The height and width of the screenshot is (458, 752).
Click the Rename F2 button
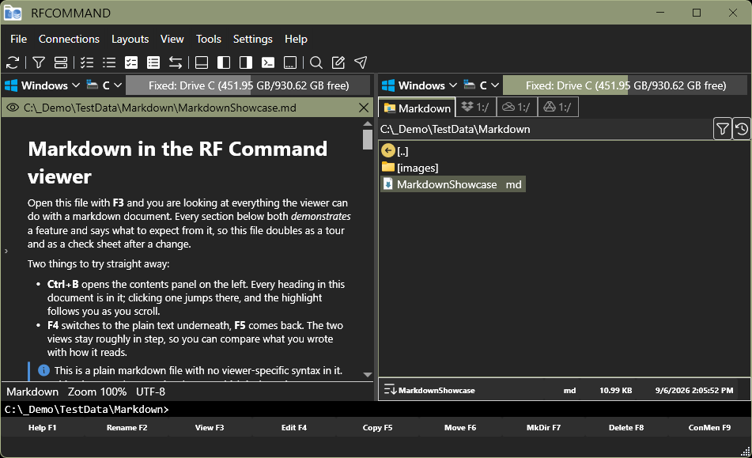click(127, 427)
